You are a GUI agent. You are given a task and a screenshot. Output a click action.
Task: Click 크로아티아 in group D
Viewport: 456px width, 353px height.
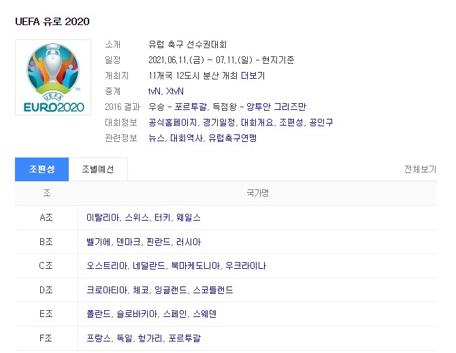(107, 290)
